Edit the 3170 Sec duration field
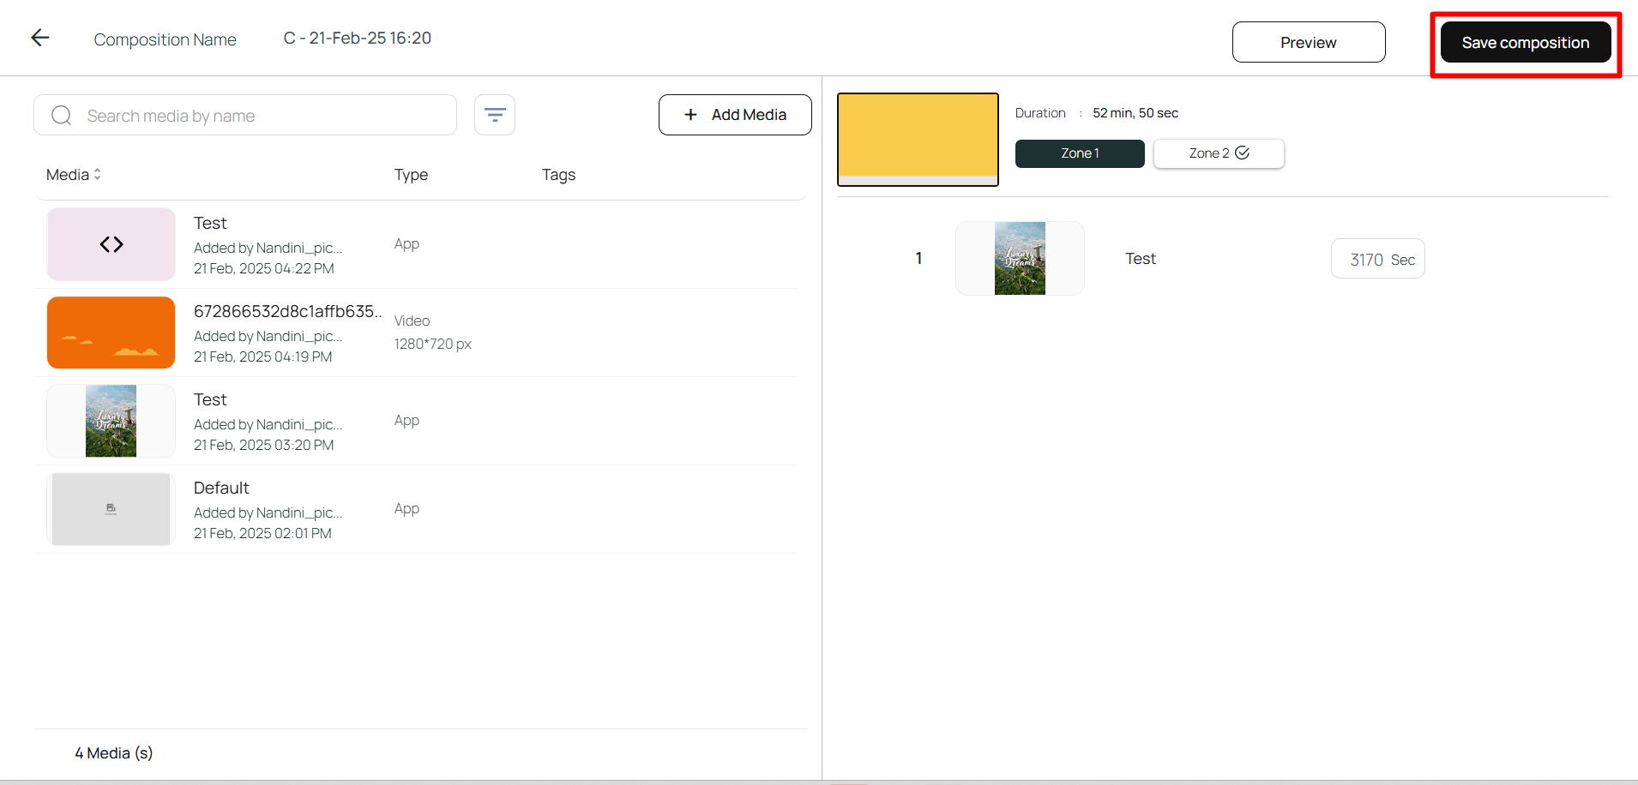 coord(1369,259)
